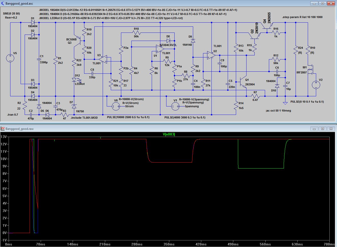The width and height of the screenshot is (337, 247).
Task: Click the R=10000-V(Strom) expression text
Action: pyautogui.click(x=131, y=99)
